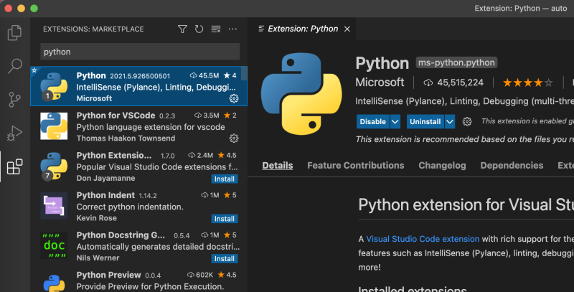Open manage gear for Python for VSCode
This screenshot has width=574, height=292.
[x=234, y=138]
